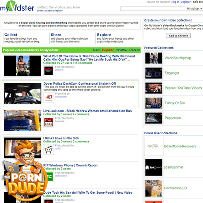The width and height of the screenshot is (203, 203).
Task: Click the WSHH collector name link
Action: (x=59, y=70)
